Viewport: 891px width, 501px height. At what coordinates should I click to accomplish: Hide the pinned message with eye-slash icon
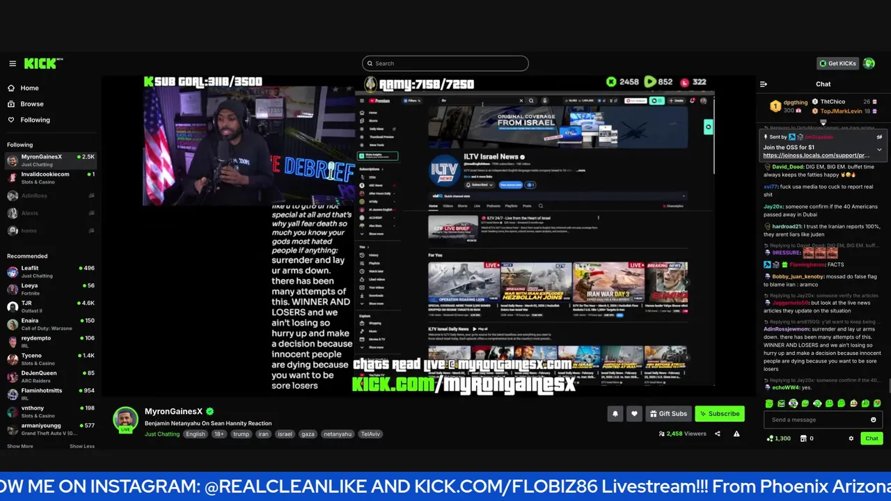point(879,137)
